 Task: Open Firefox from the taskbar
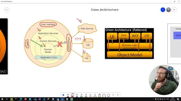point(25,99)
